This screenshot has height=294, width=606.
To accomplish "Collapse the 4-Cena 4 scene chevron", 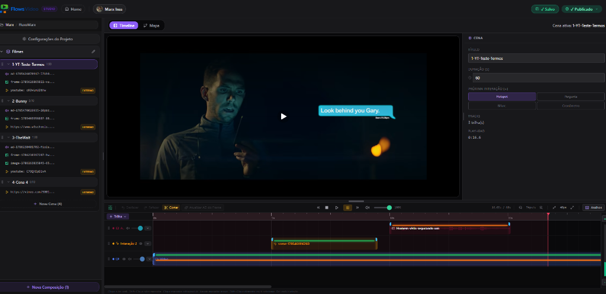I will [8, 182].
